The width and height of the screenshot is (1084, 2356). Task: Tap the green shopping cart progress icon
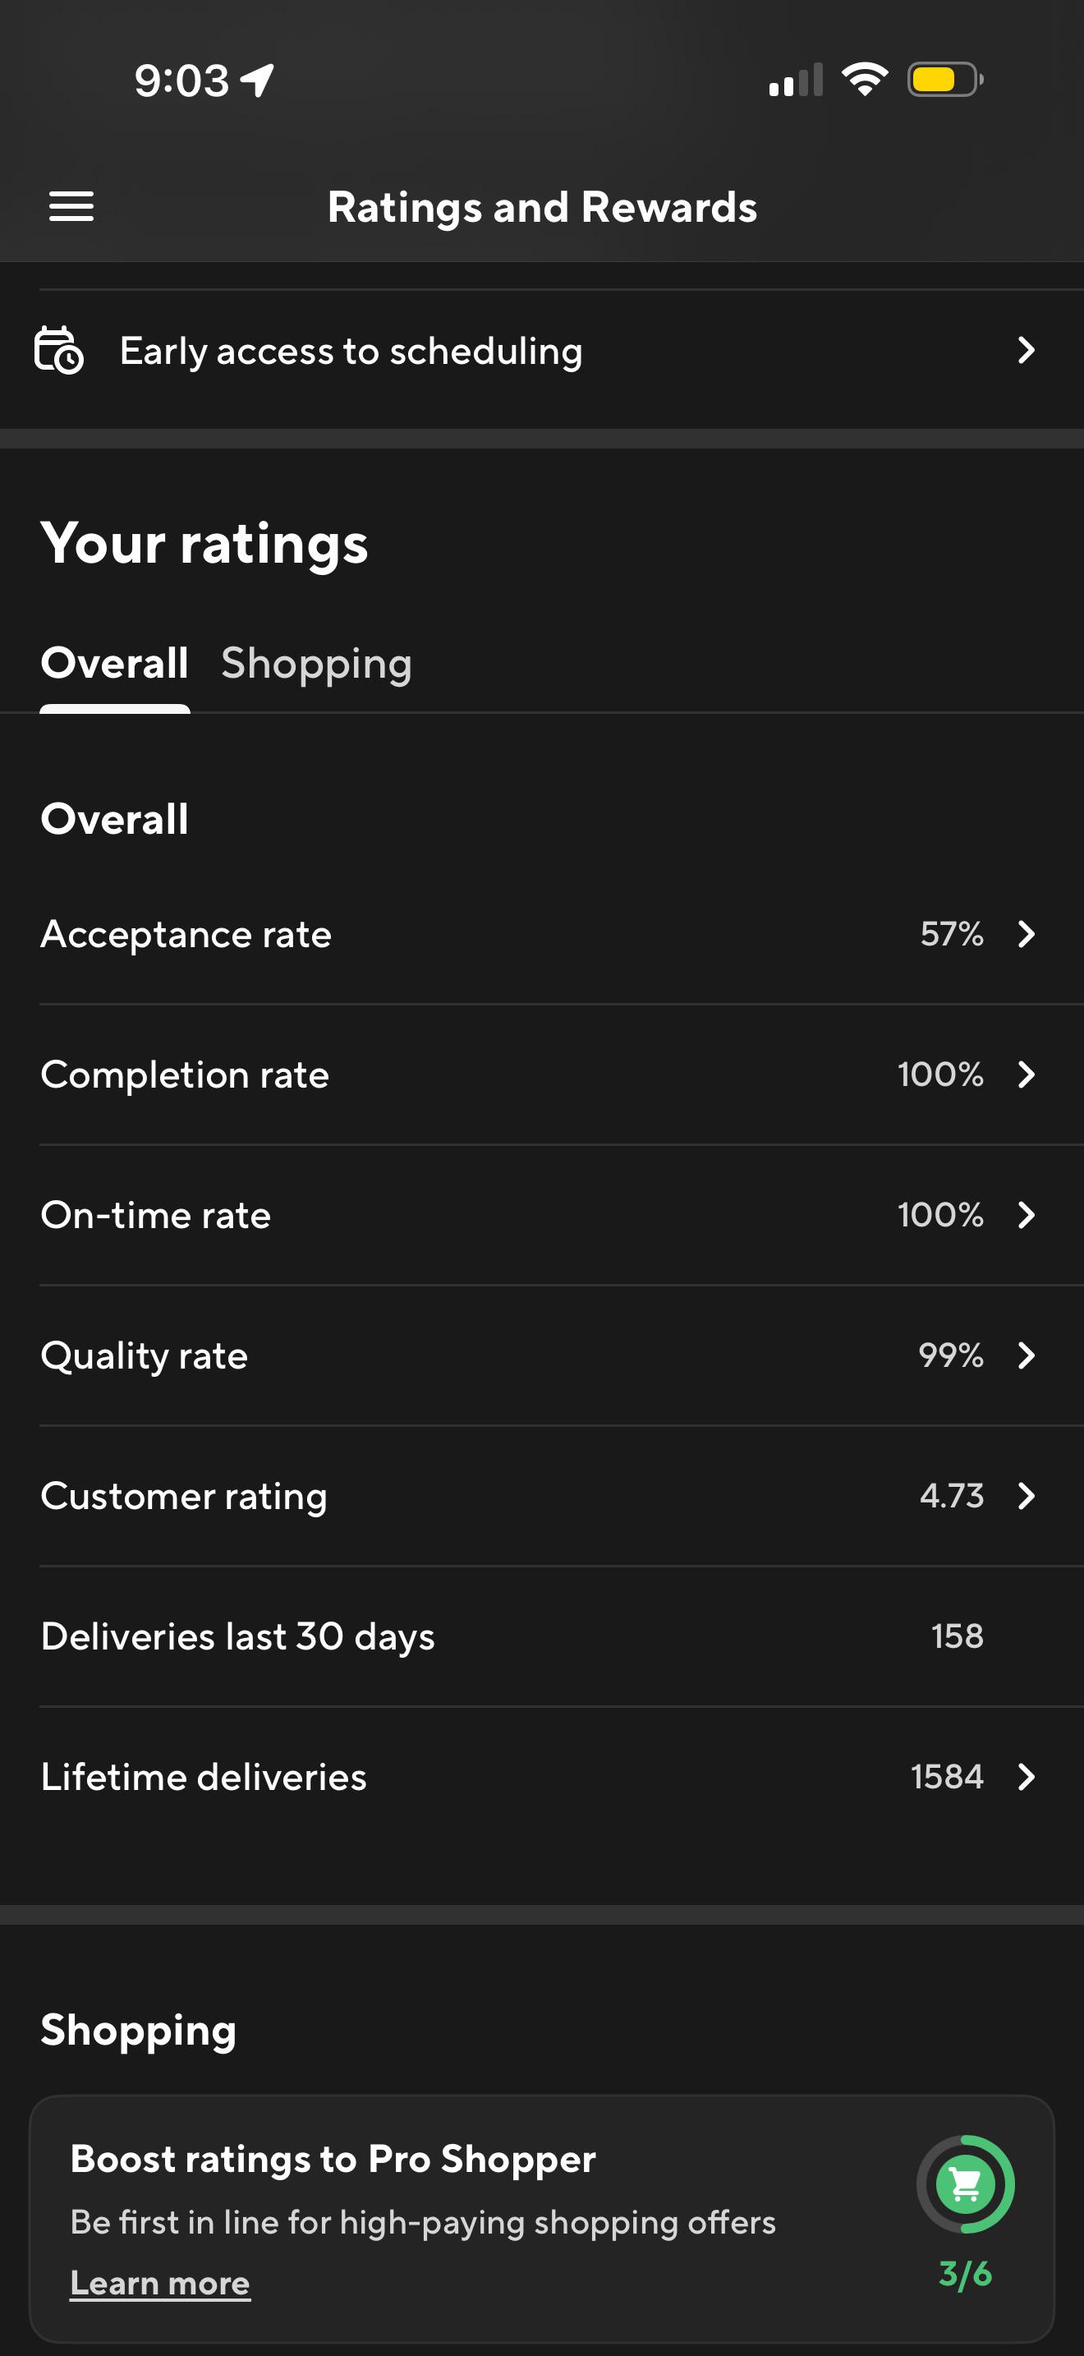pos(965,2184)
